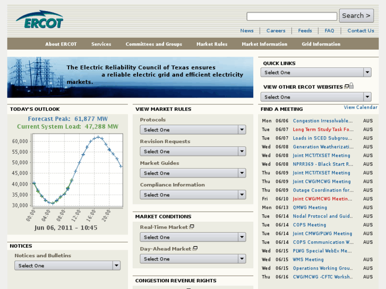This screenshot has height=289, width=386.
Task: Click lock icon next to View Other ERCOT Websites
Action: click(351, 86)
